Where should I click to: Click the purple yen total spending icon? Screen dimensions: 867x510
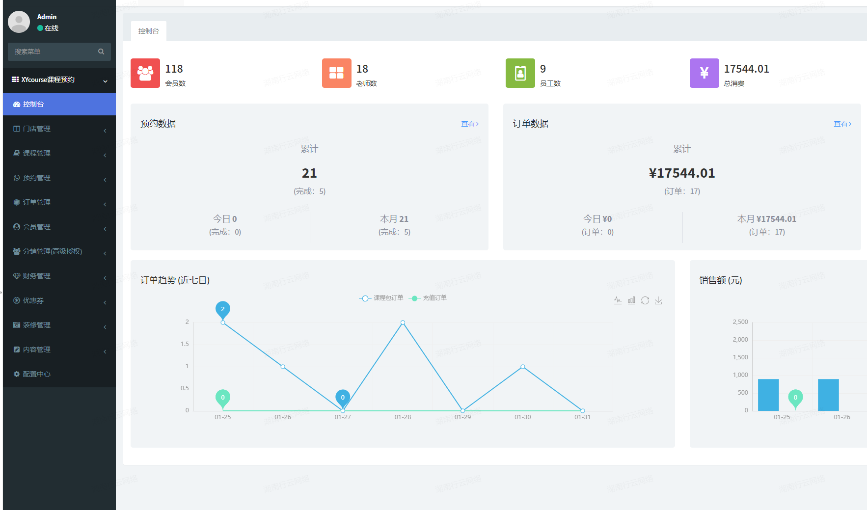pos(704,73)
